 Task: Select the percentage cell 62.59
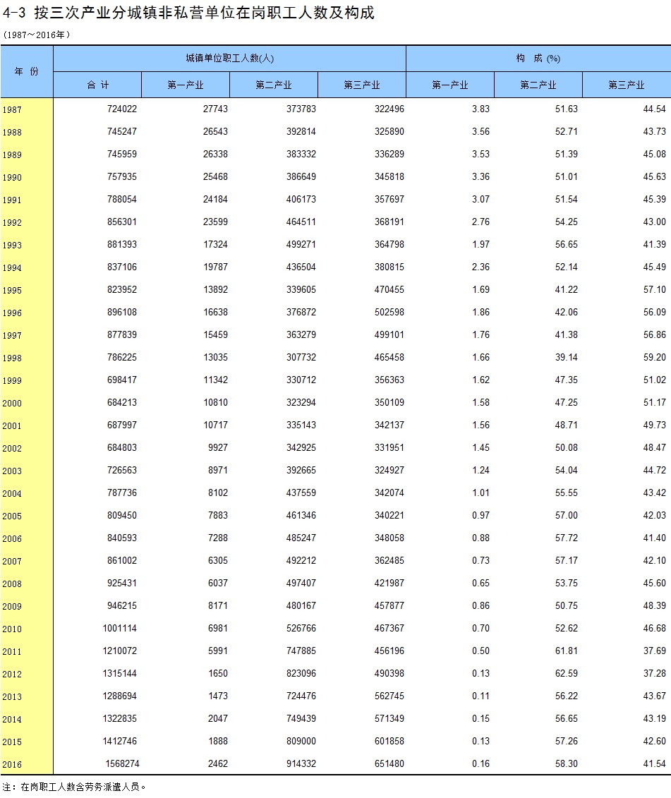pyautogui.click(x=566, y=673)
